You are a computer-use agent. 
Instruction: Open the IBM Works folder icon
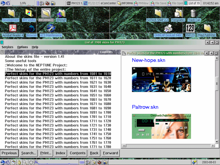29,13
